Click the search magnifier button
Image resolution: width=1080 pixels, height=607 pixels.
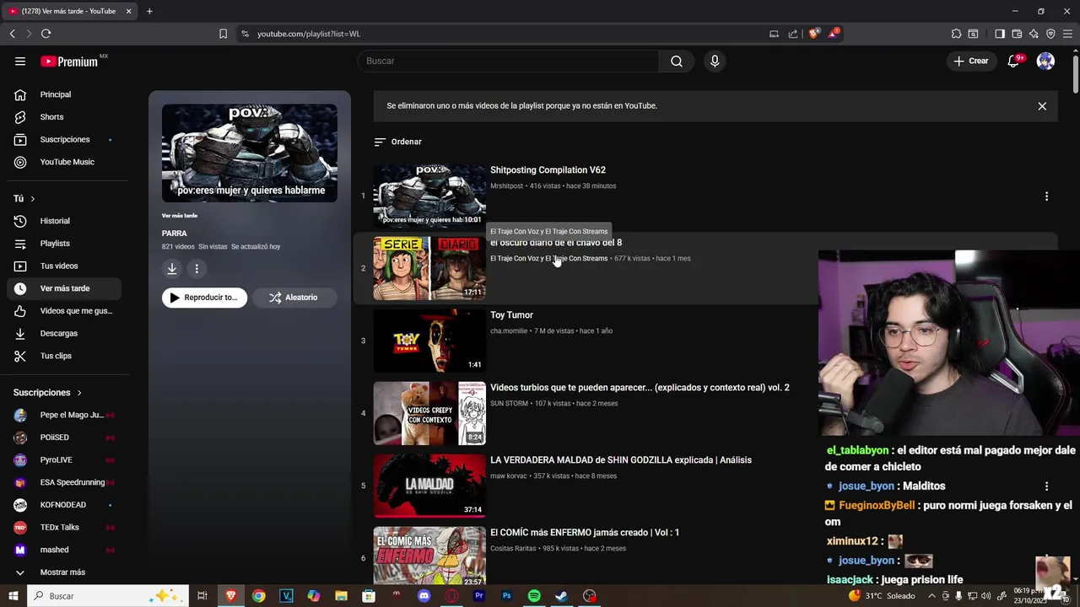point(677,61)
